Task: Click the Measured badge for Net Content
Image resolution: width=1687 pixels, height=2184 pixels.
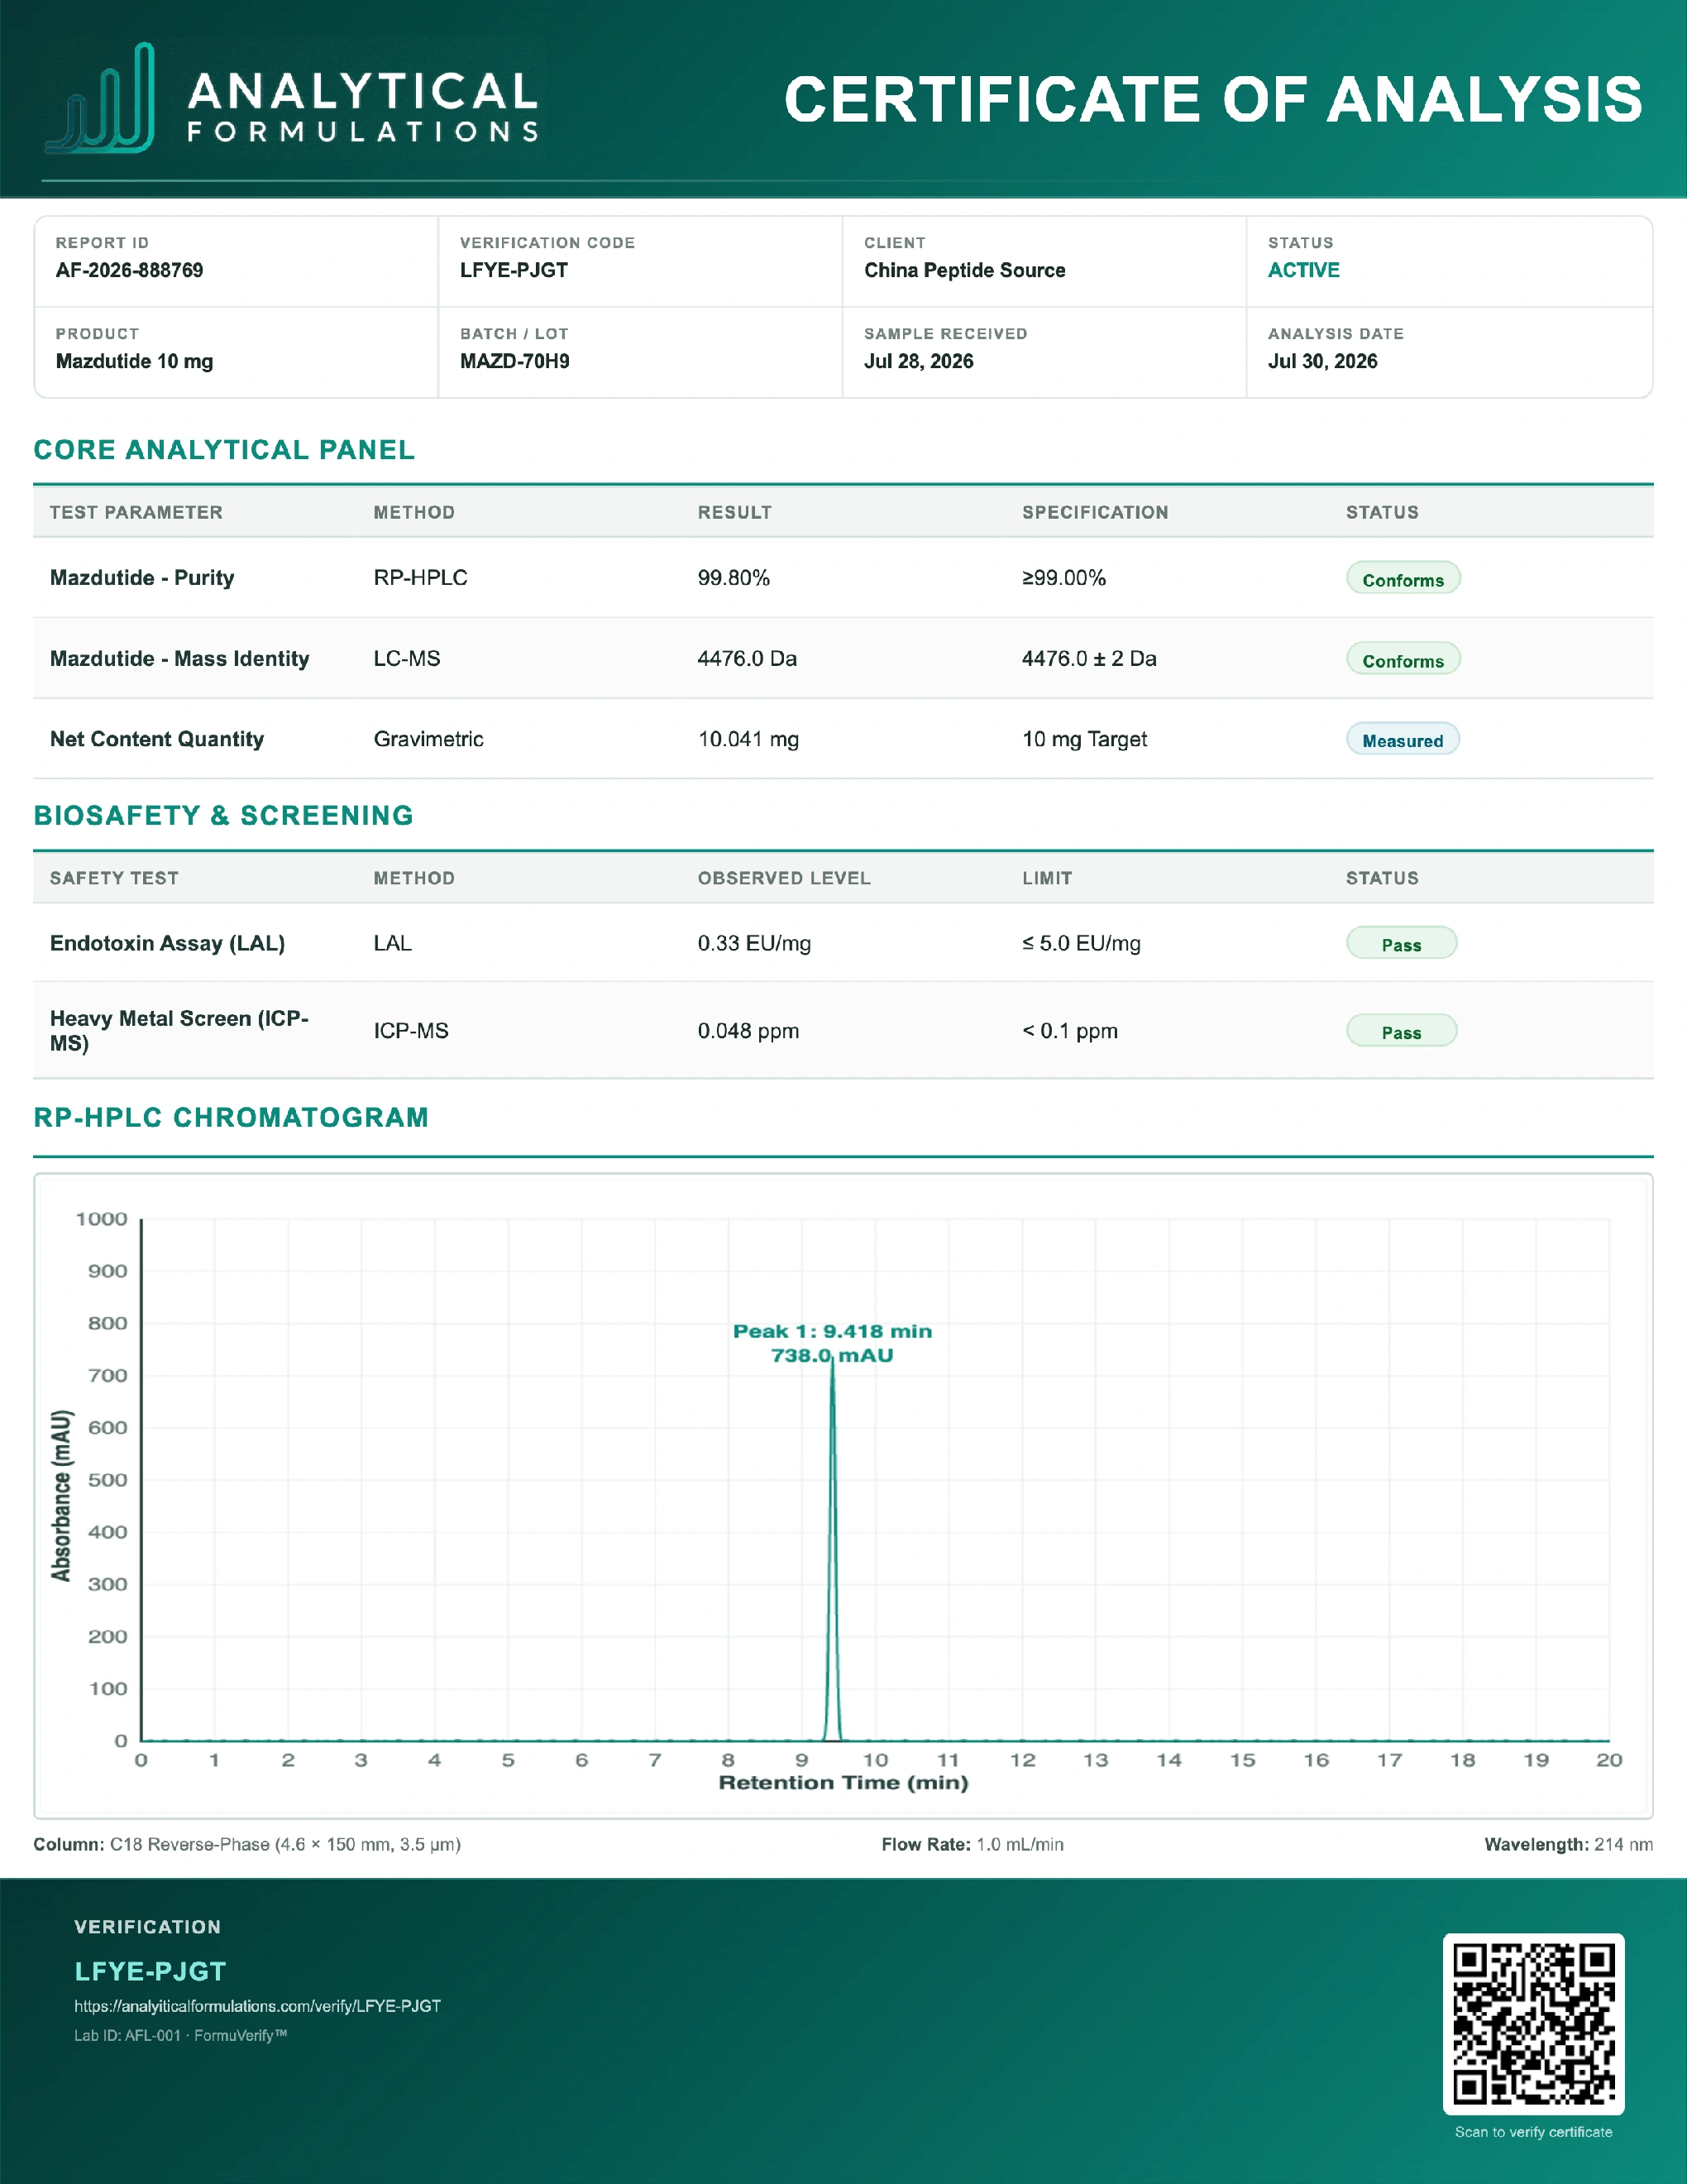Action: pos(1403,739)
